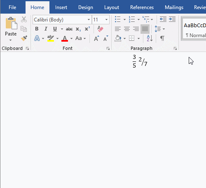Increase paragraph indent
This screenshot has height=188, width=206.
click(172, 19)
